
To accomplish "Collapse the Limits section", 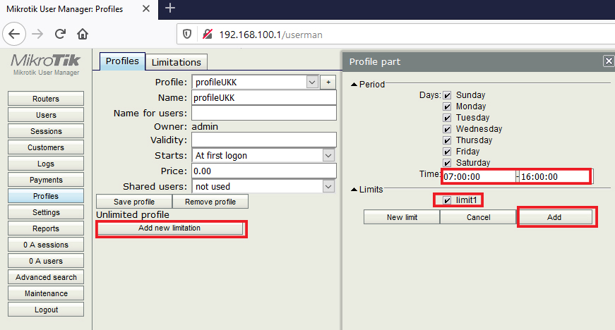I will pyautogui.click(x=354, y=190).
